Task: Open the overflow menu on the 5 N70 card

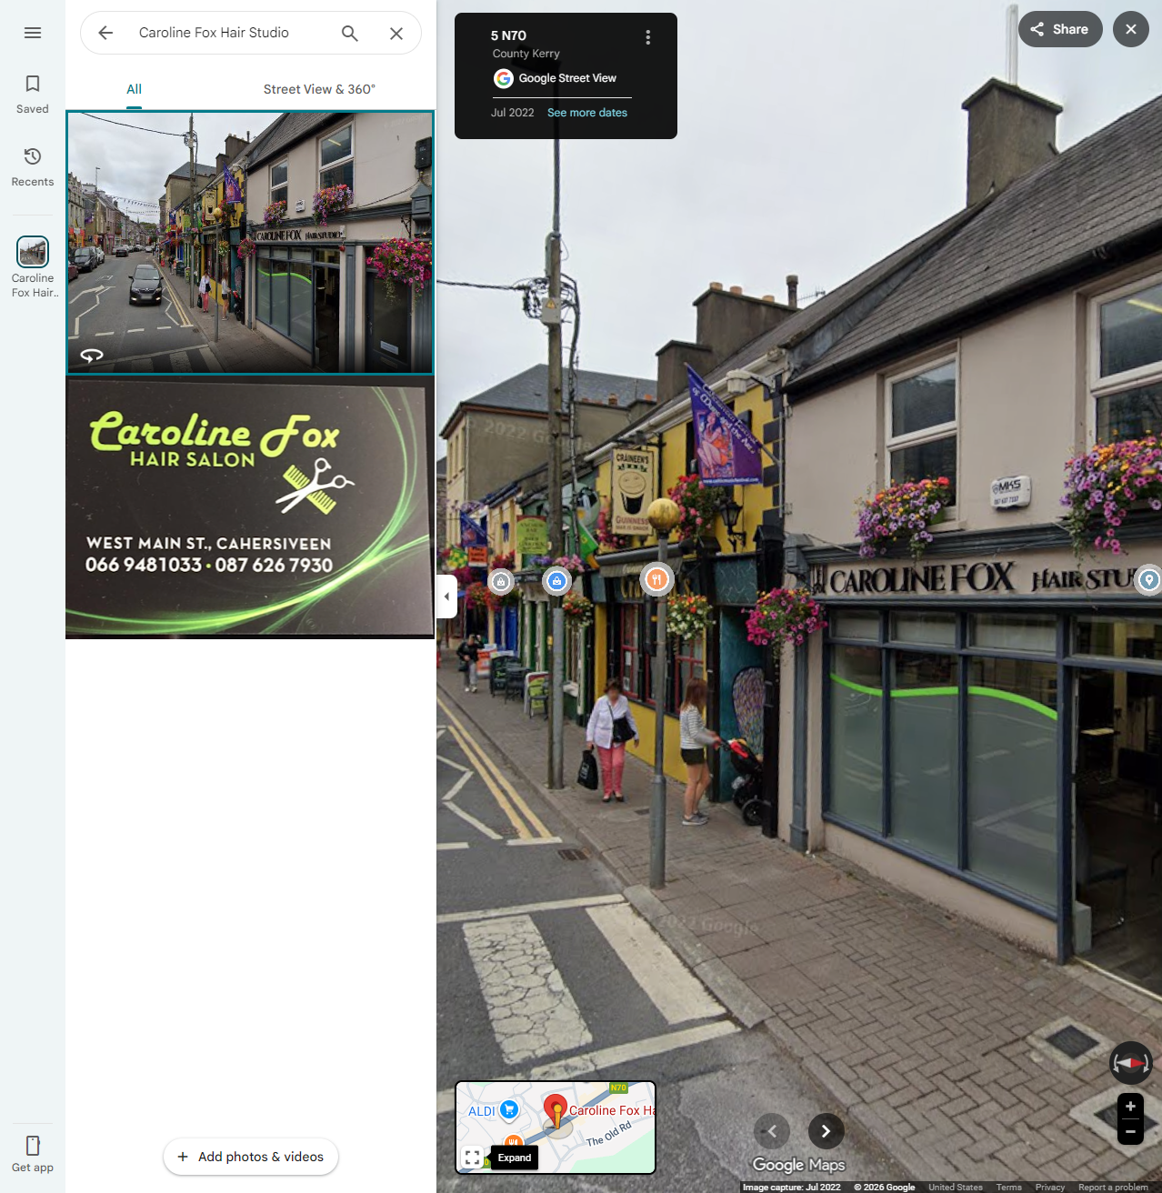Action: [x=647, y=36]
